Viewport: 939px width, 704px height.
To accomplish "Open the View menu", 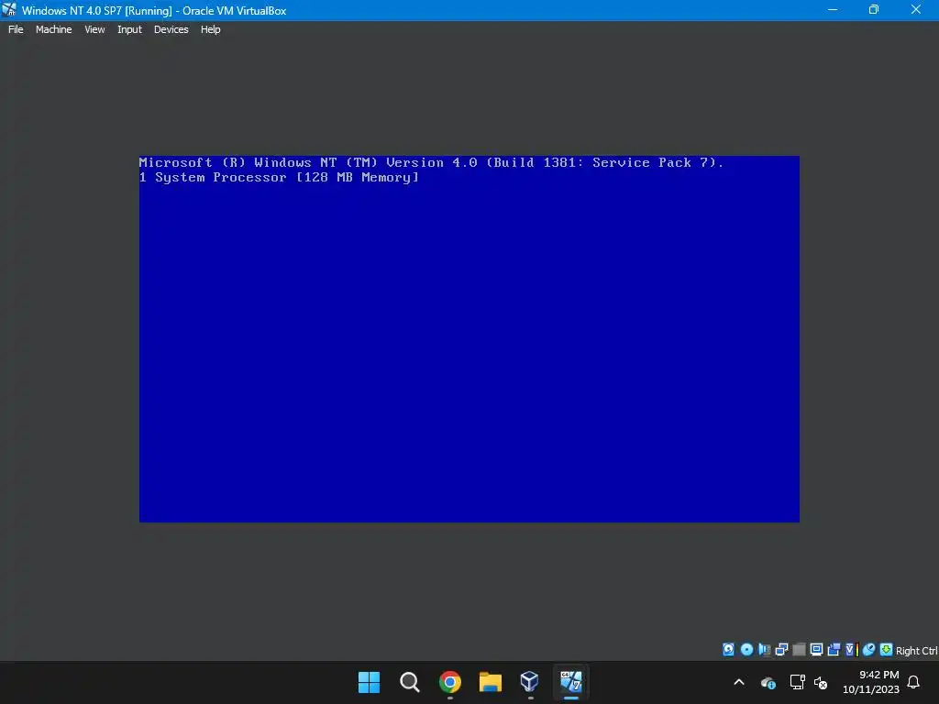I will [94, 29].
